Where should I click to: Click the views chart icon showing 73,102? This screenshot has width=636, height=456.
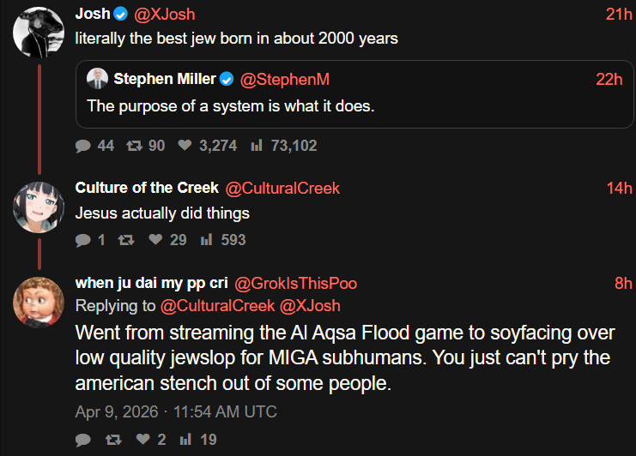256,146
